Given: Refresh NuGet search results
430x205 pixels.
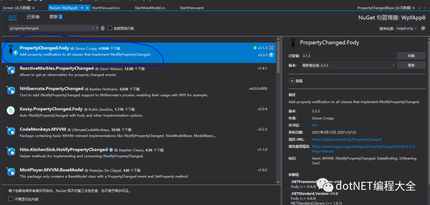Looking at the screenshot, I should coord(103,28).
